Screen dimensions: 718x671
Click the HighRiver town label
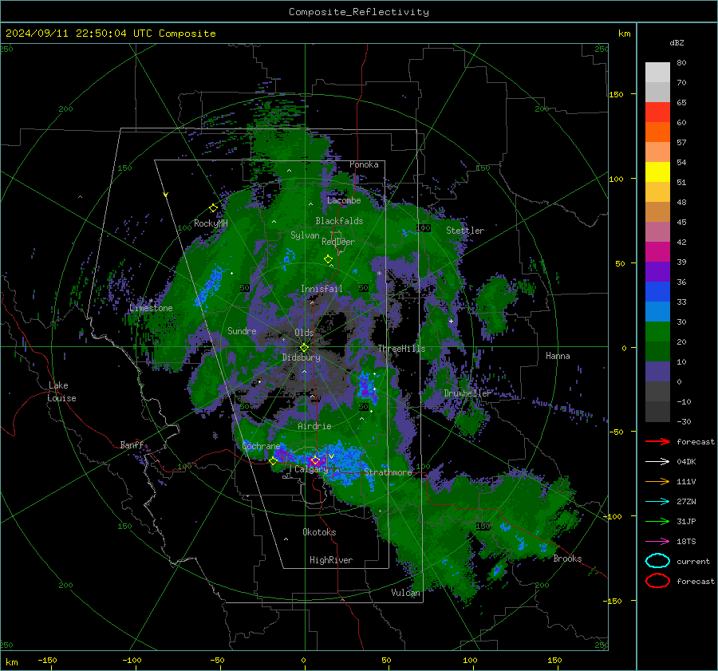coord(331,560)
